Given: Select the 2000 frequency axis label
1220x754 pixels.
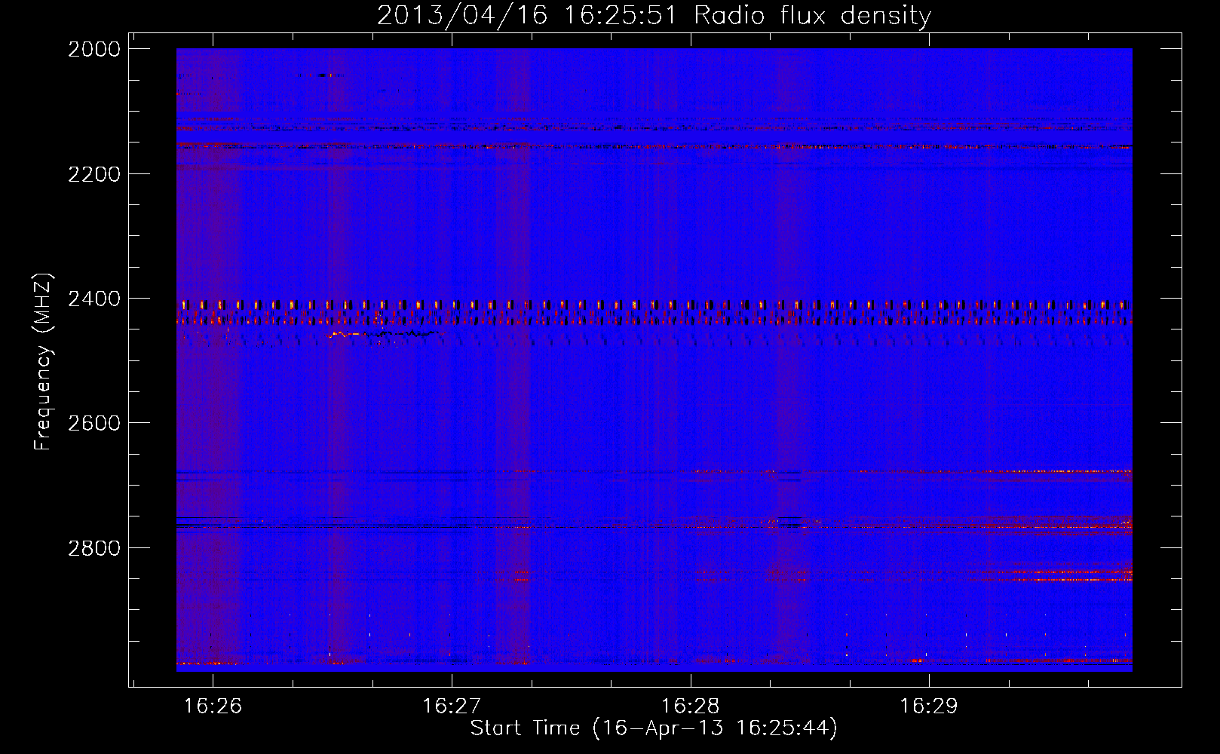Looking at the screenshot, I should click(93, 49).
